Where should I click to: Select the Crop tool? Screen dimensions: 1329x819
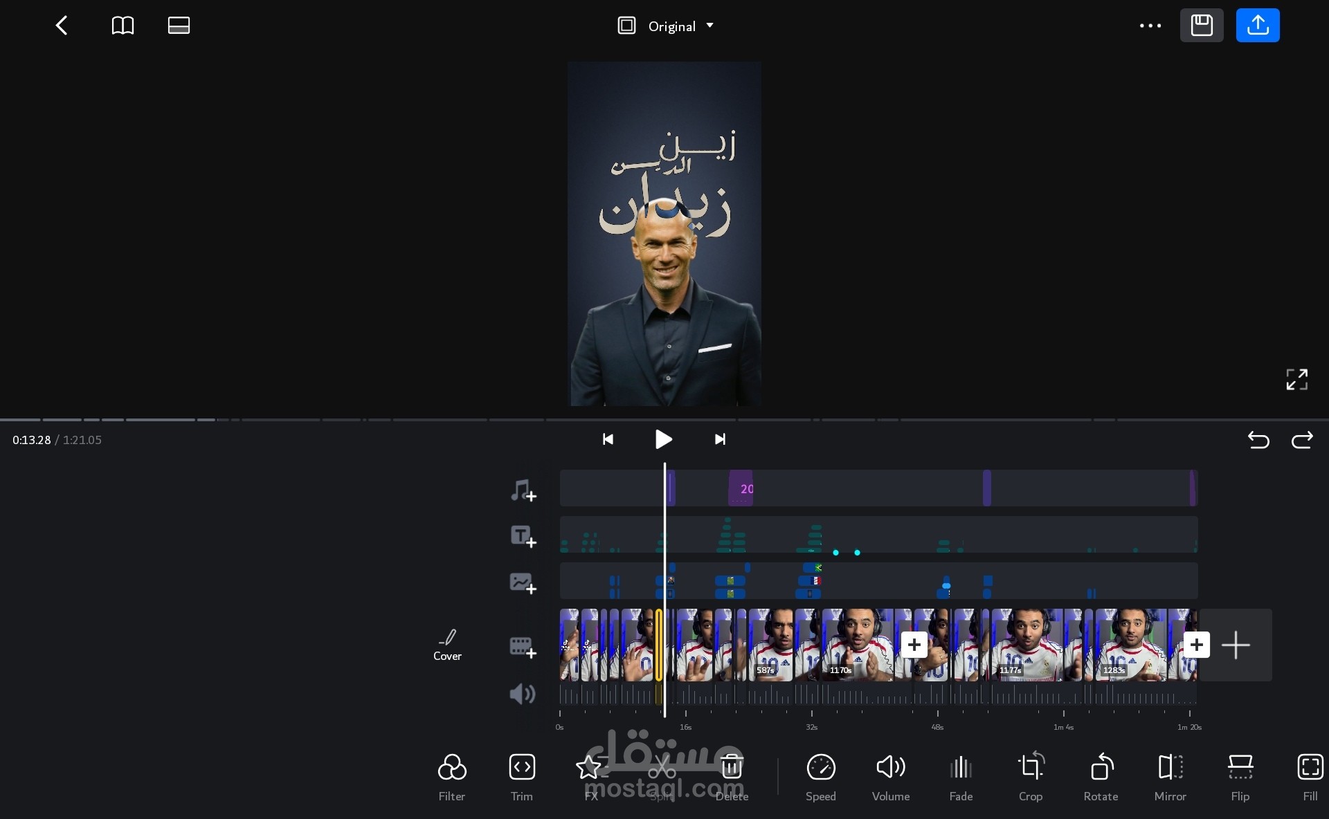[1031, 777]
